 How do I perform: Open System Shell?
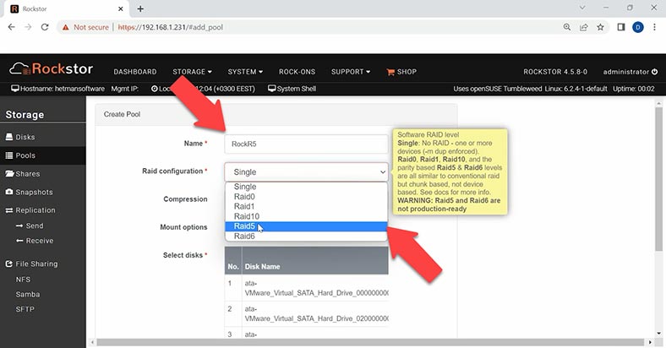(x=292, y=89)
